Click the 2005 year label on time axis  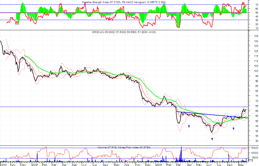(x=35, y=165)
